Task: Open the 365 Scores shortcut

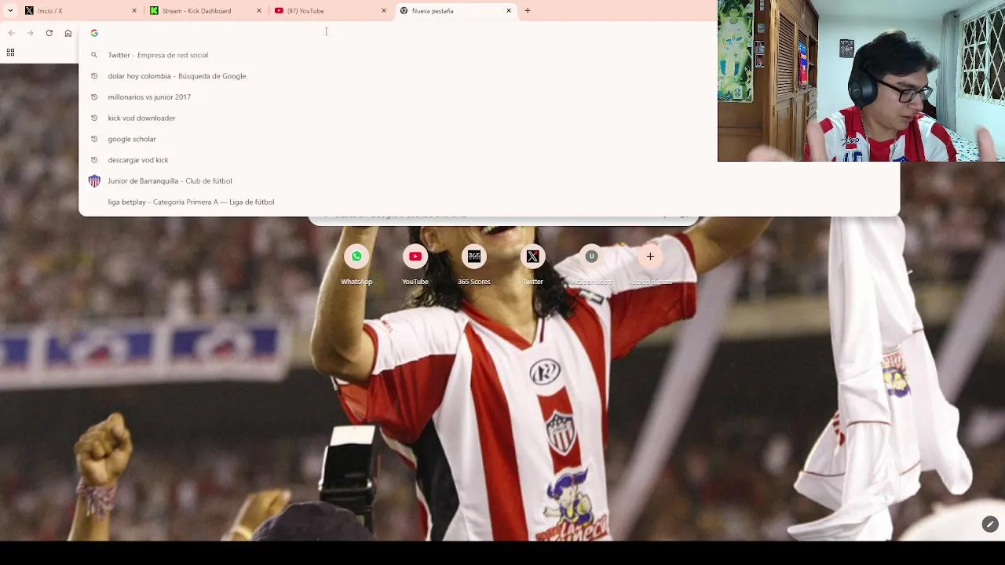Action: pos(474,265)
